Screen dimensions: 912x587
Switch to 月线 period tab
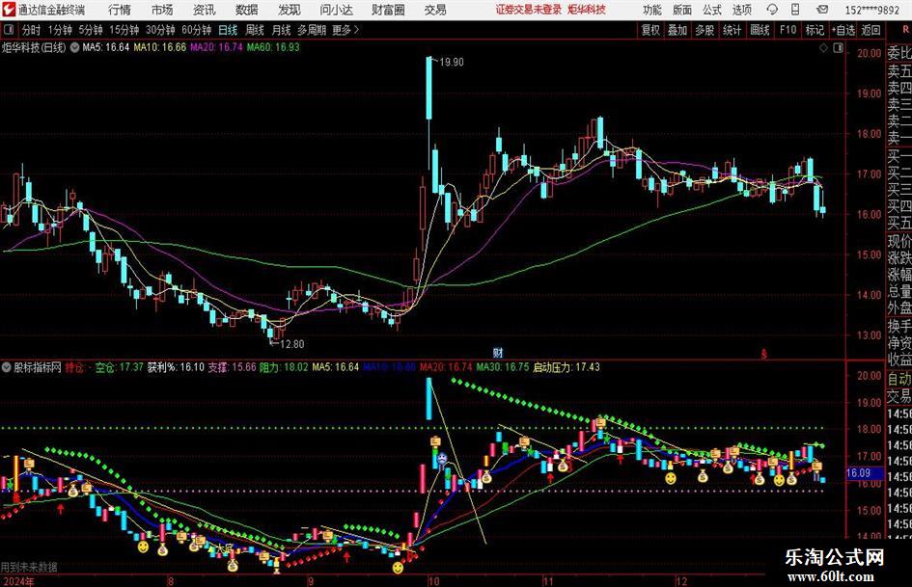[x=282, y=30]
